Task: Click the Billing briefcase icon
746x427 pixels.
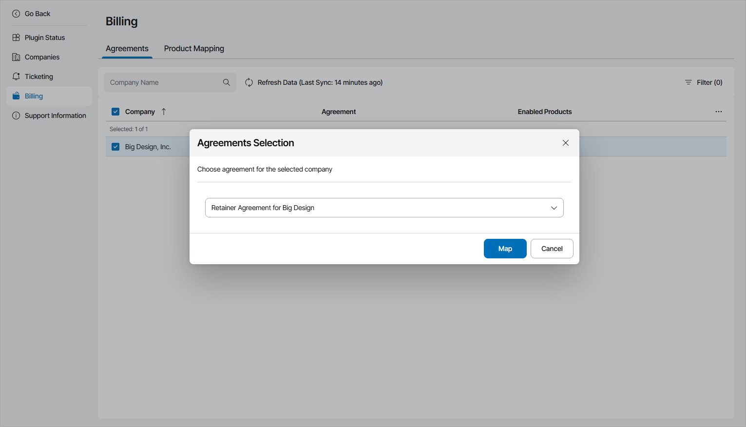Action: 16,96
